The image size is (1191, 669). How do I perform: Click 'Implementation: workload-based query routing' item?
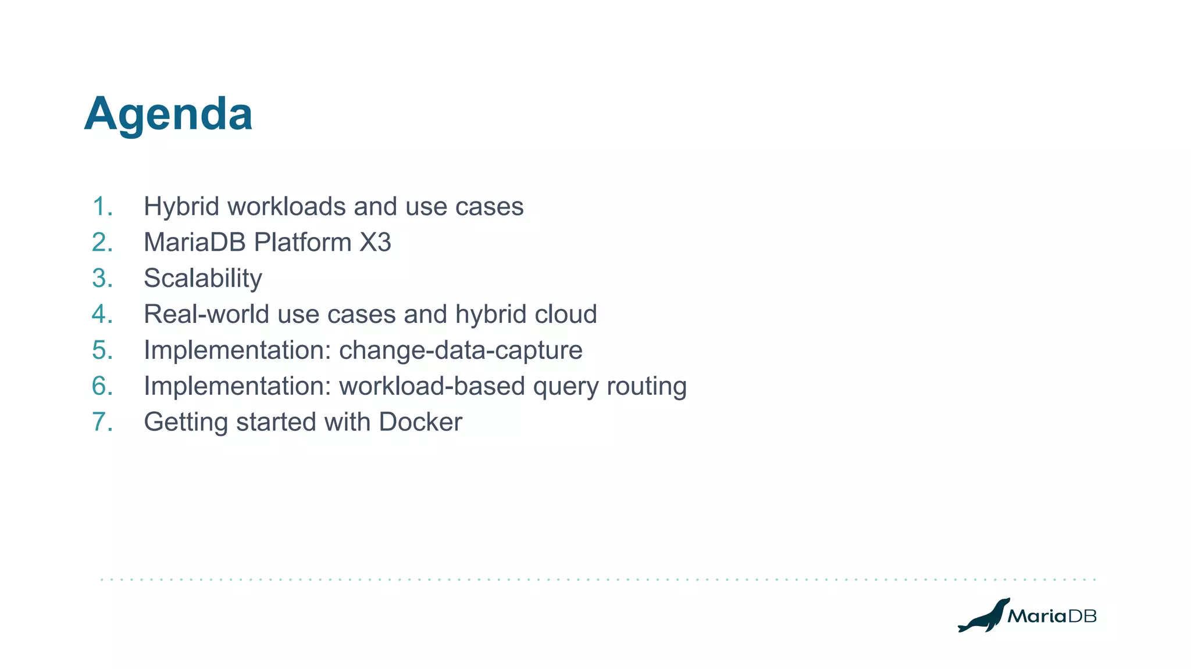point(415,386)
